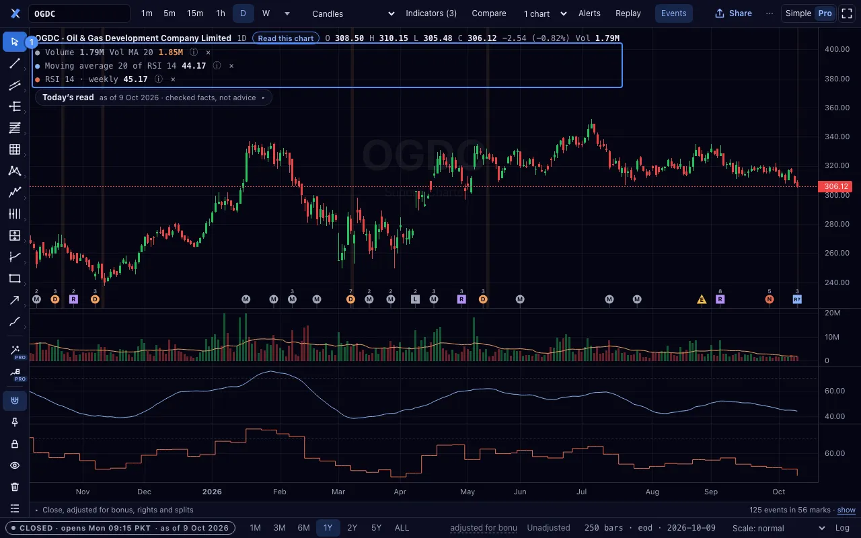Viewport: 861px width, 538px height.
Task: Switch to Simple mode
Action: (x=798, y=13)
